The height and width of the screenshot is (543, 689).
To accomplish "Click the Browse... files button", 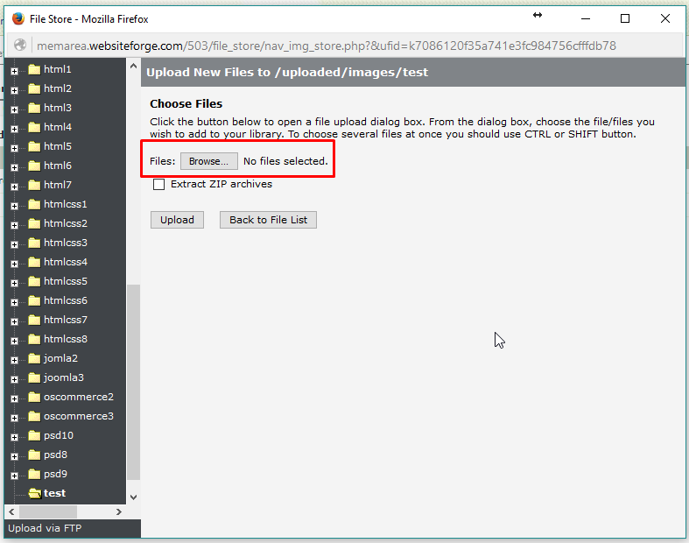I will coord(208,161).
